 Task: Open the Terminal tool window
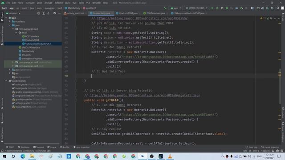point(39,147)
